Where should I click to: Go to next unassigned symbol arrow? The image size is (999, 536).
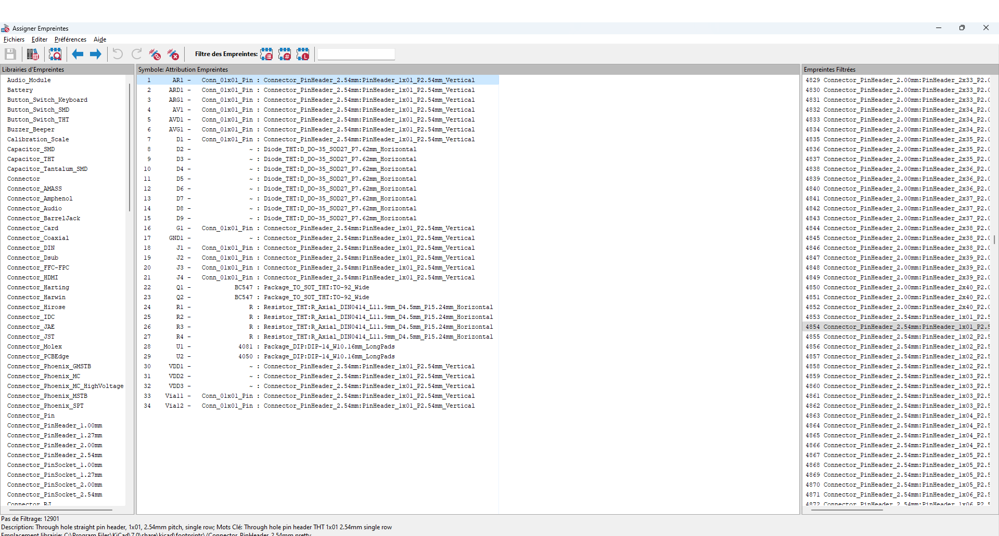click(x=96, y=54)
